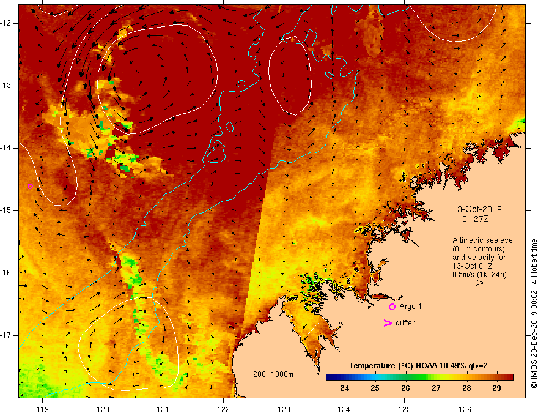Click longitude axis label 119
Image resolution: width=538 pixels, height=416 pixels.
43,409
